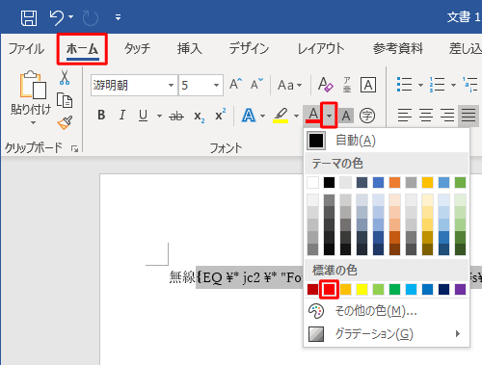Open the デザイン tab
The image size is (482, 365).
click(x=249, y=49)
